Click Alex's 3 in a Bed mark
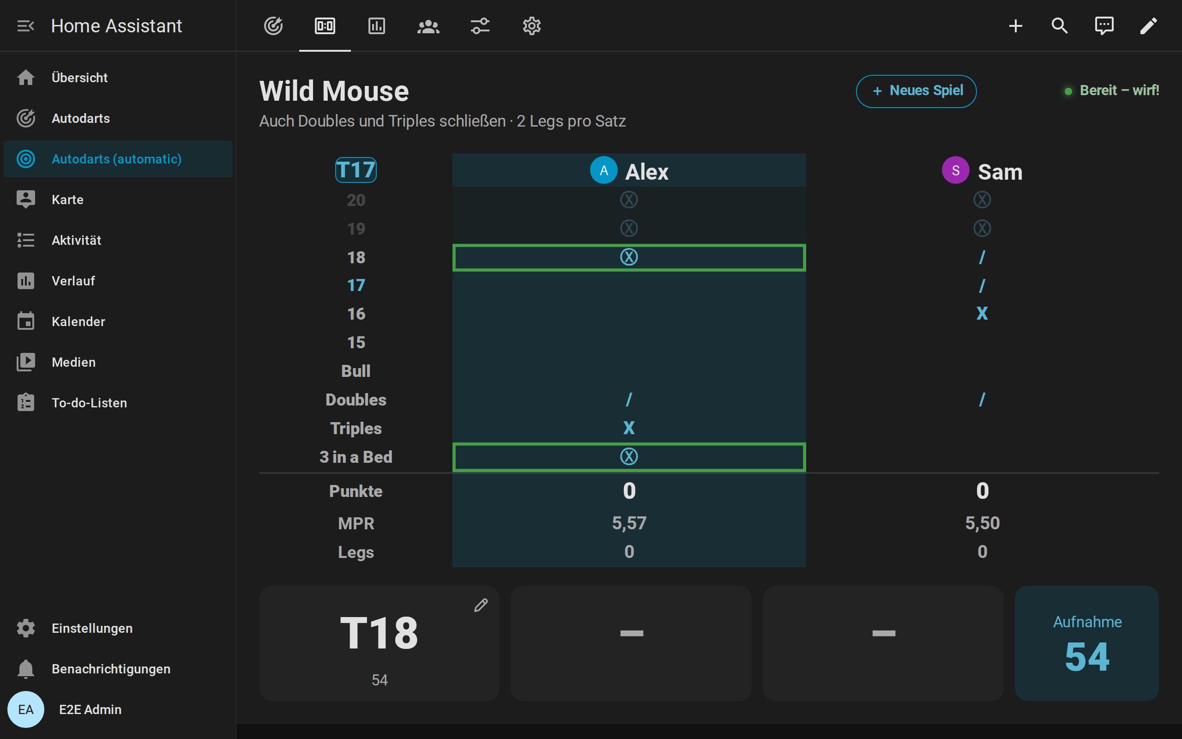The width and height of the screenshot is (1182, 739). (629, 457)
